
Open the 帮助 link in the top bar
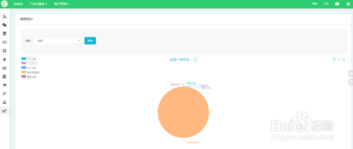click(x=315, y=4)
